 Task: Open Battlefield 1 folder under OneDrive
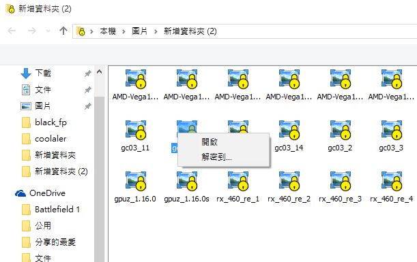[57, 210]
